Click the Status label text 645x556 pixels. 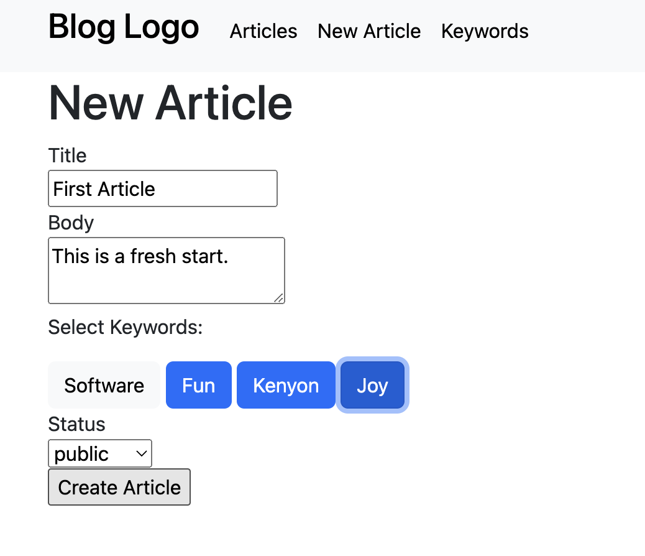[76, 424]
